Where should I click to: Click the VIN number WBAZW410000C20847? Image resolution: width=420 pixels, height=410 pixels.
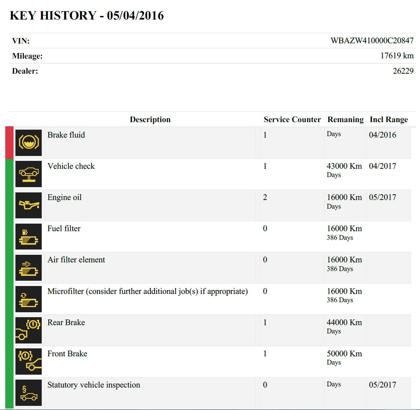pyautogui.click(x=372, y=41)
